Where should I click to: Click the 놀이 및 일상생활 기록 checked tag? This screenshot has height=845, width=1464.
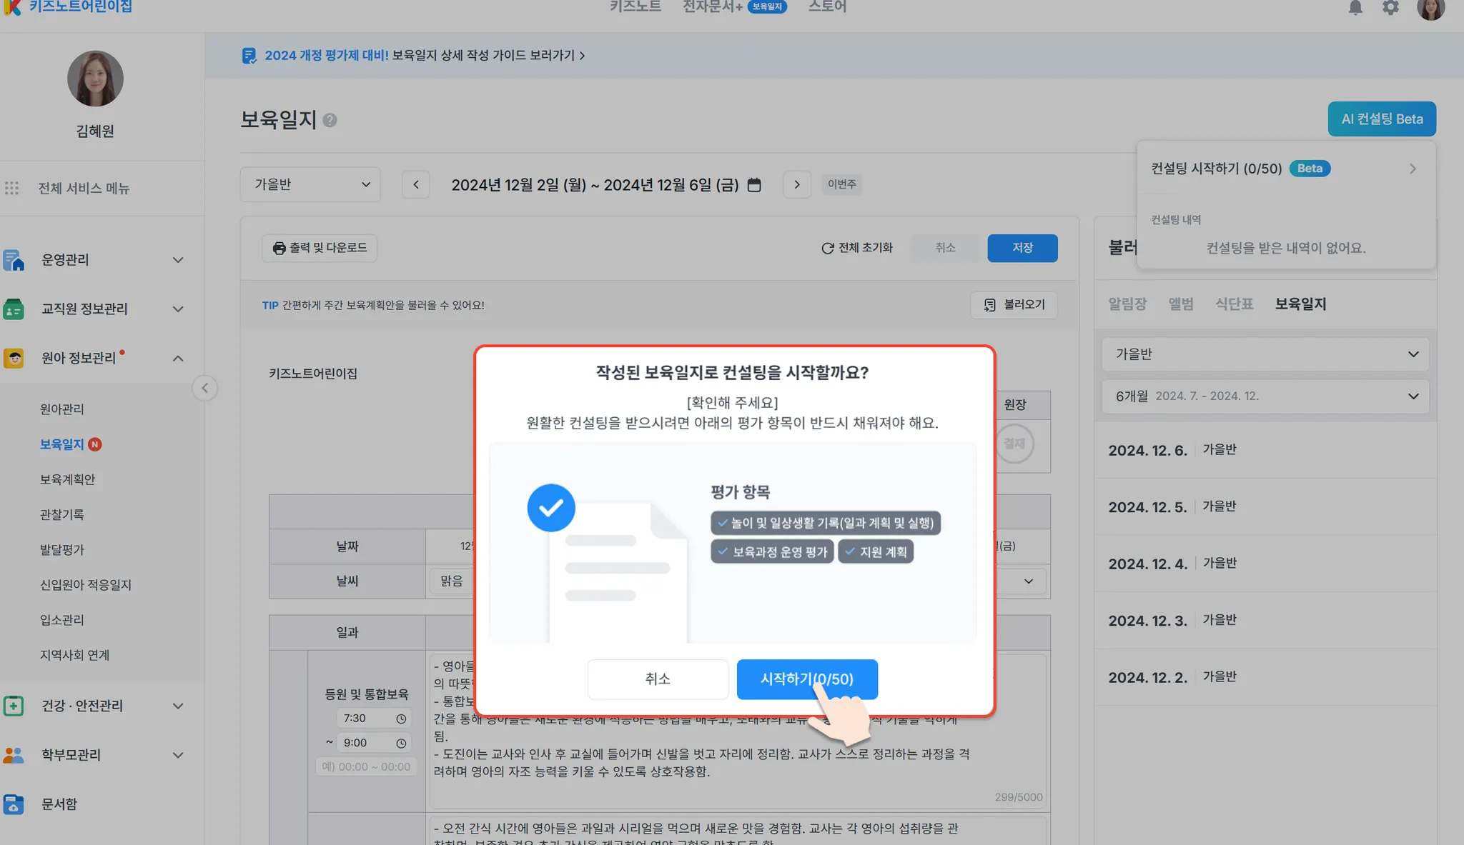(x=825, y=523)
